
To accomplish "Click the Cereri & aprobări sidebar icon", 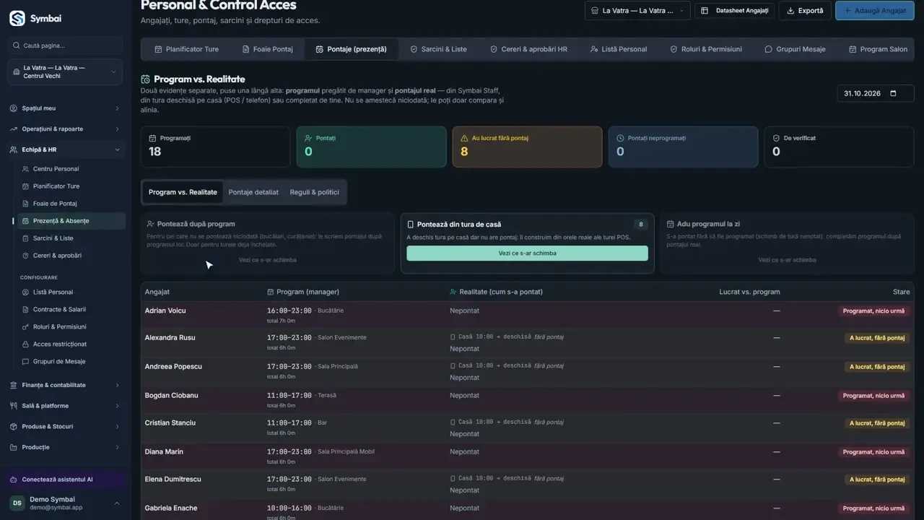I will tap(26, 256).
